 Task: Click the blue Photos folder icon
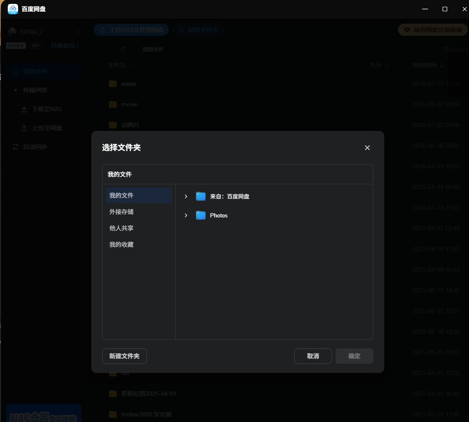201,215
